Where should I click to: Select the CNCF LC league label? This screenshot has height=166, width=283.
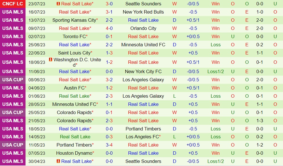(x=13, y=4)
